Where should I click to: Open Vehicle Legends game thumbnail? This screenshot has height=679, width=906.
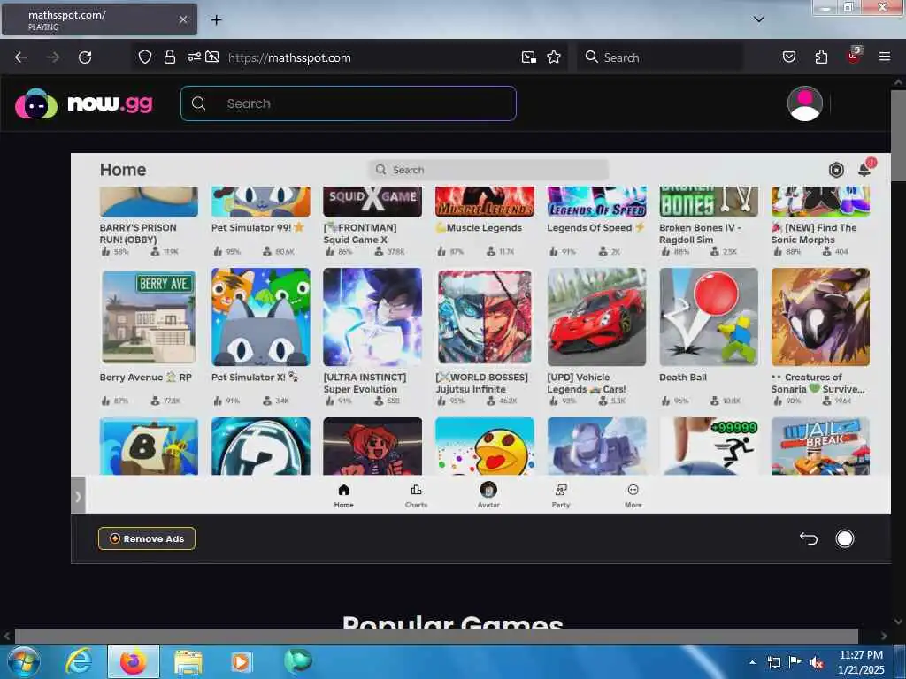tap(597, 317)
